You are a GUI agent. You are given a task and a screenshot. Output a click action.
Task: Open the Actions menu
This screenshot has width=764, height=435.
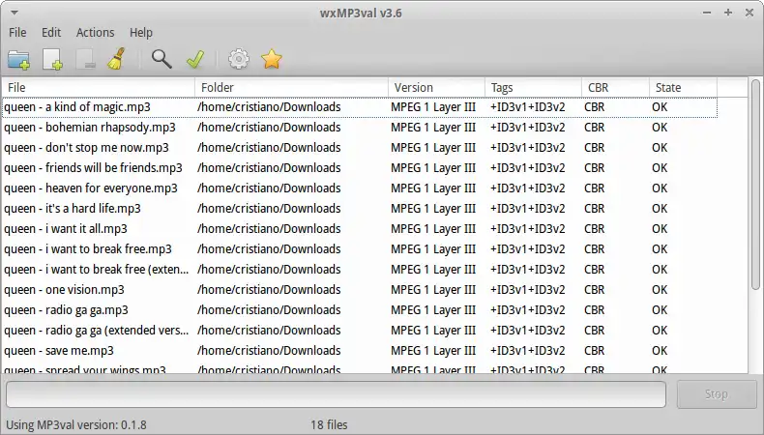(95, 33)
